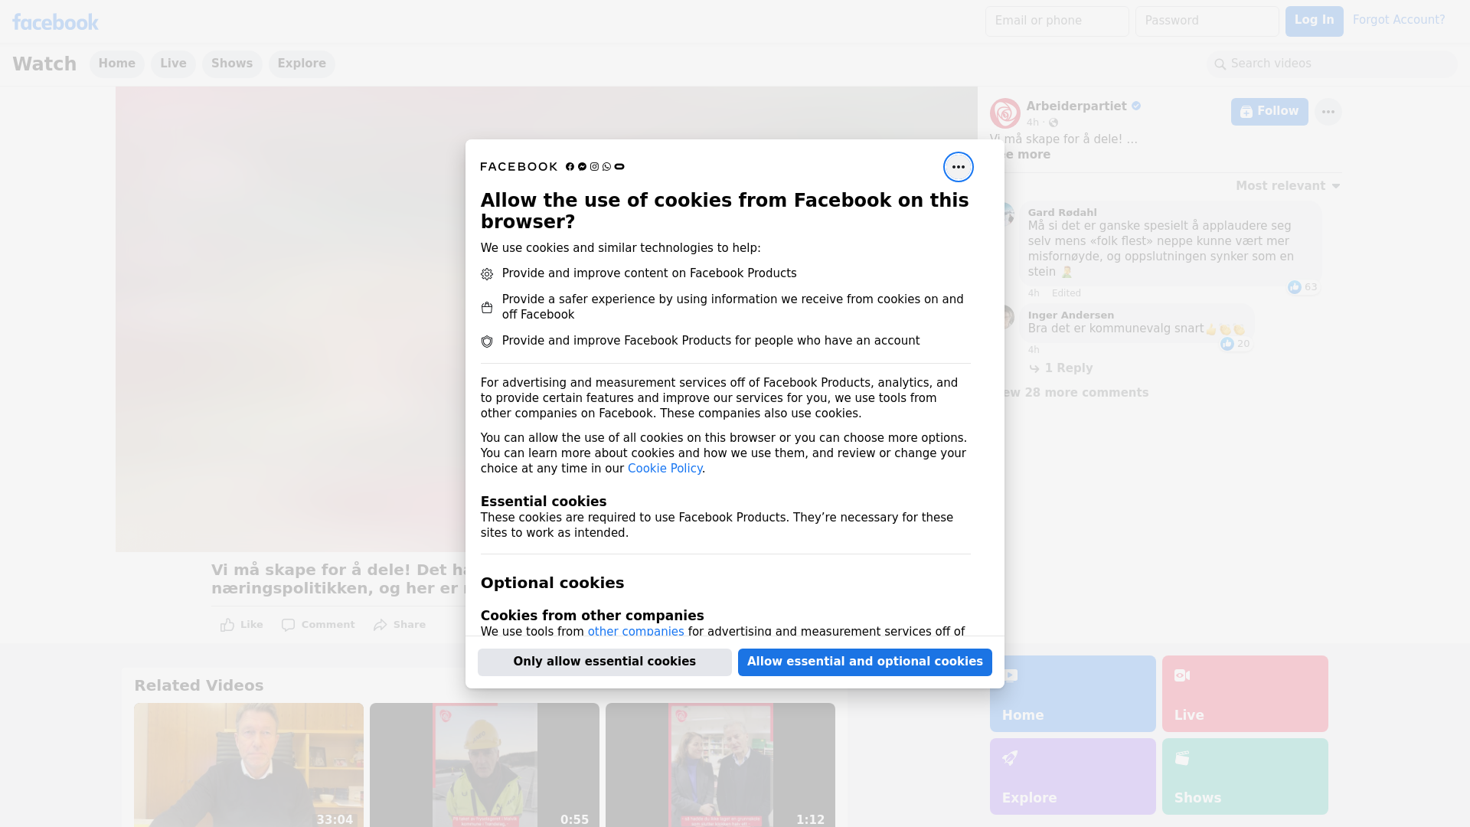This screenshot has width=1470, height=827.
Task: Click the Share arrow icon under the video
Action: 381,625
